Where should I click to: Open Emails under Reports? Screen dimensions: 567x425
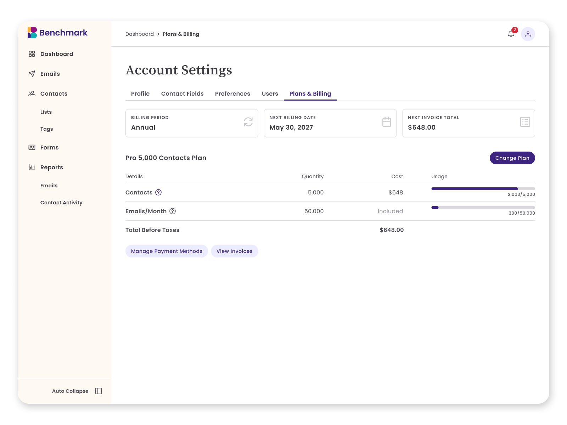tap(49, 186)
